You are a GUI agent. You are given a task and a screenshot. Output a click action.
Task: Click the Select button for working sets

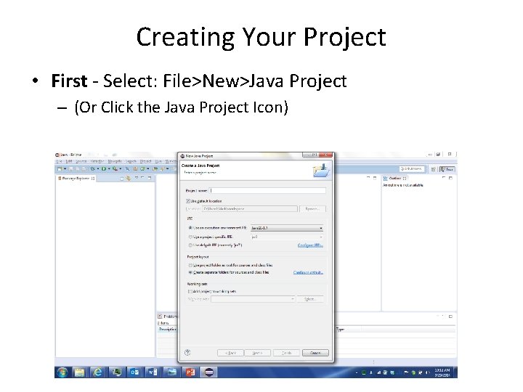point(310,299)
